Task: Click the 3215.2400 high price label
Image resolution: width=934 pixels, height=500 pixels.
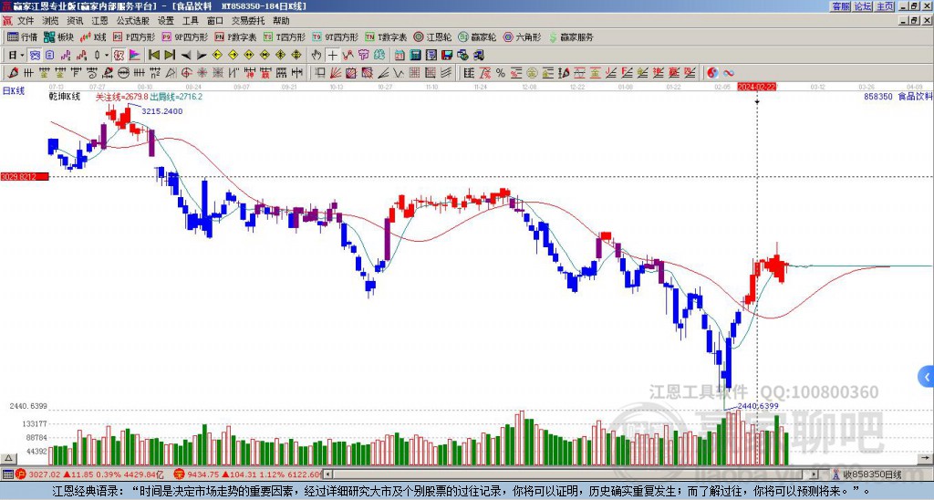Action: click(162, 111)
